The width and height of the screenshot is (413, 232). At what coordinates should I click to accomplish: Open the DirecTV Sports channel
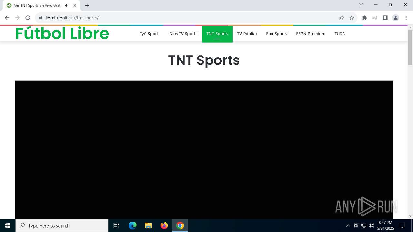(x=183, y=34)
